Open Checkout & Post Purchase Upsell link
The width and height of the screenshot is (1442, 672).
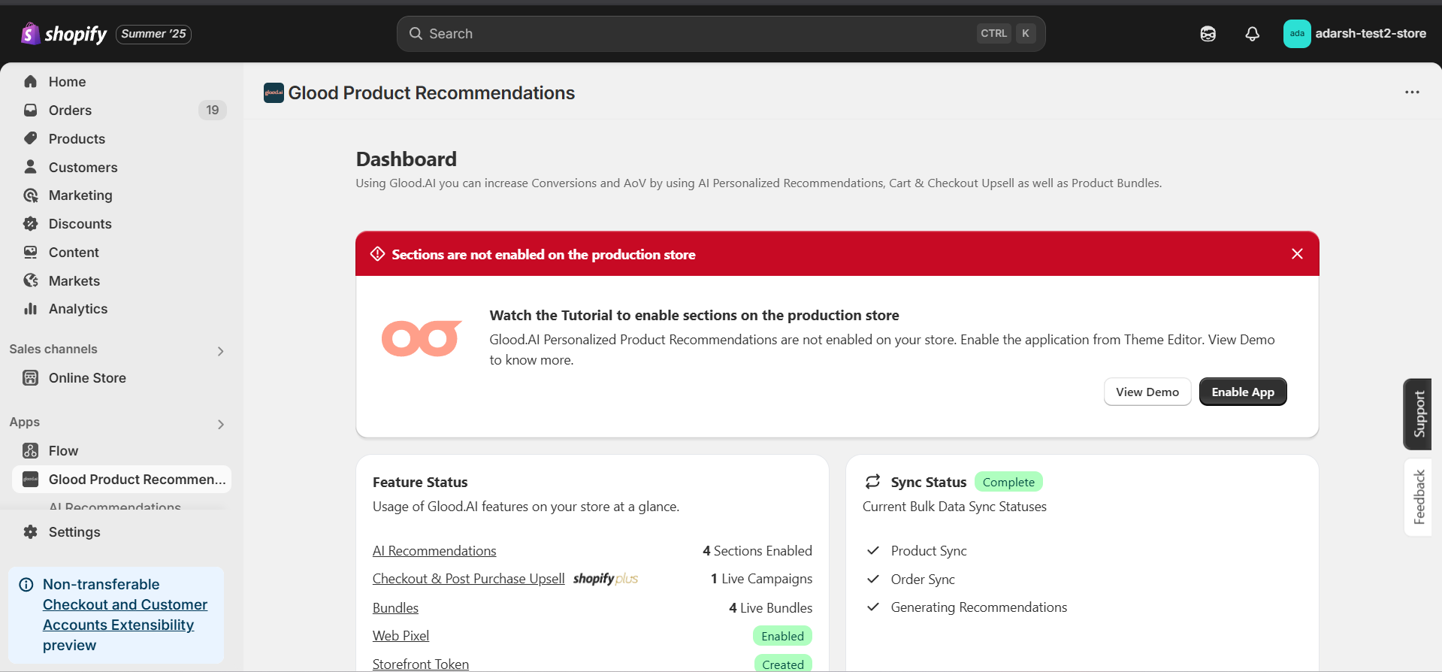[x=468, y=579]
